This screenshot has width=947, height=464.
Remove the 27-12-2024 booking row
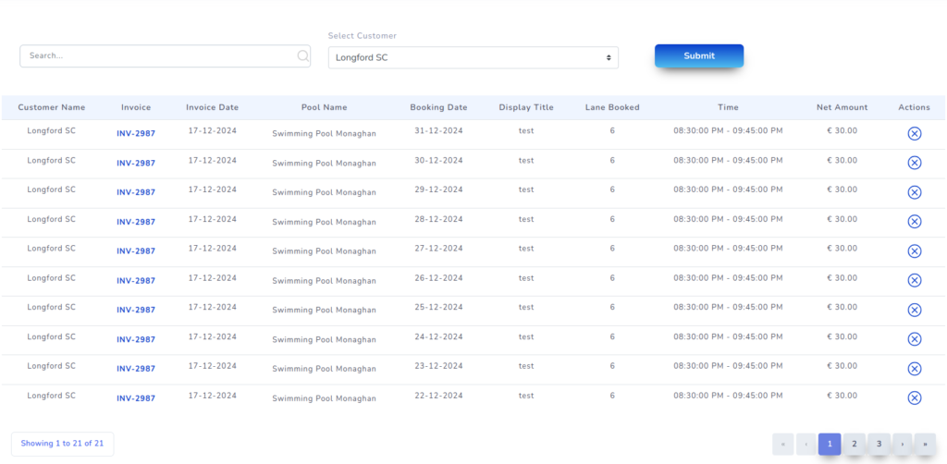pyautogui.click(x=914, y=251)
